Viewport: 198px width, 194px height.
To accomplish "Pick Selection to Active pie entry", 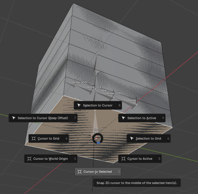I will click(x=142, y=118).
